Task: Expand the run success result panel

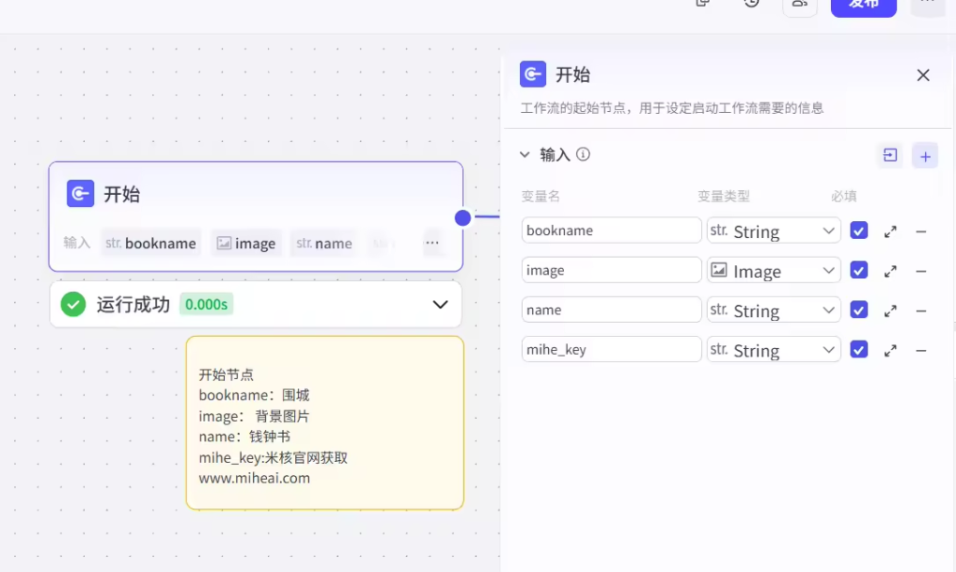Action: pos(440,304)
